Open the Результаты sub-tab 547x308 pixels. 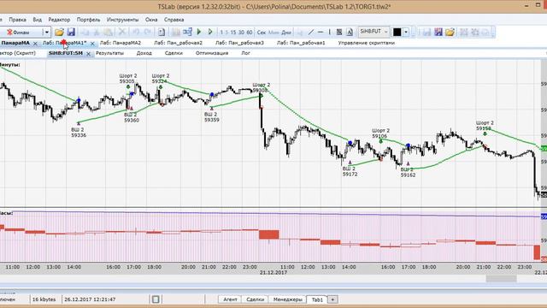tap(109, 53)
